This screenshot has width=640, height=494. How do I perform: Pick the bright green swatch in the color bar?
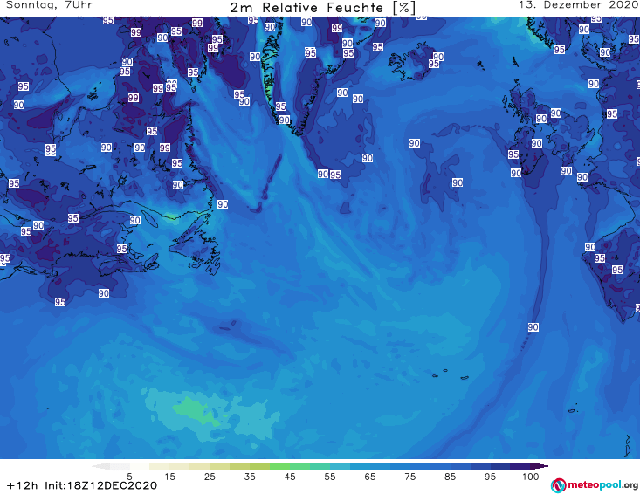click(279, 466)
